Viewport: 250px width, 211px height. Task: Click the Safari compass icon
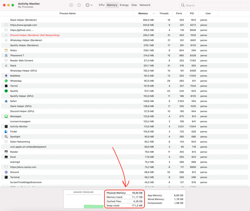click(x=6, y=101)
